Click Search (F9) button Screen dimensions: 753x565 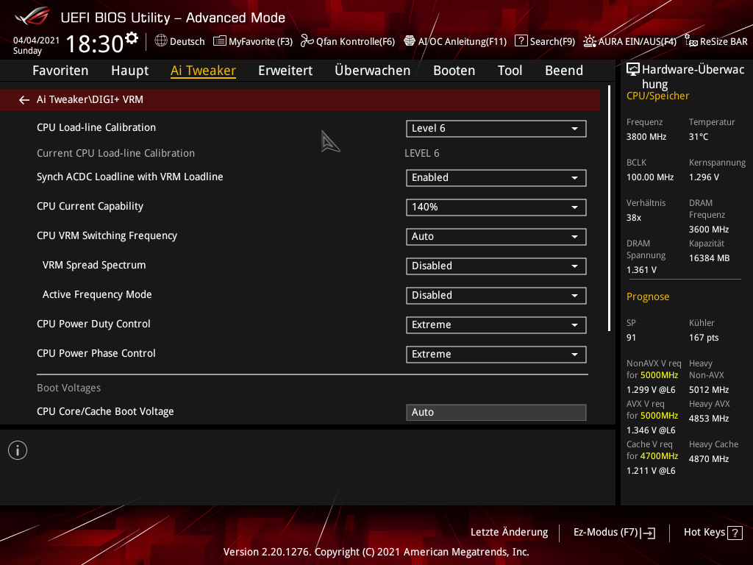point(545,41)
